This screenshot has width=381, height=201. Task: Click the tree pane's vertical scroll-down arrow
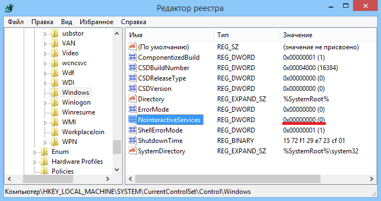[x=117, y=170]
